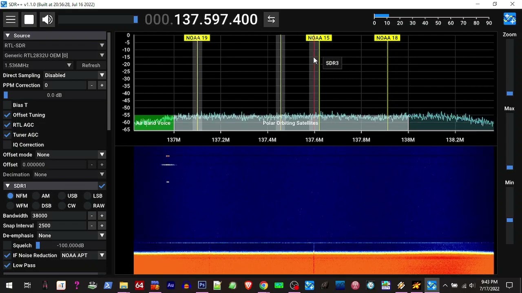
Task: Open the notification center icon
Action: tap(509, 285)
